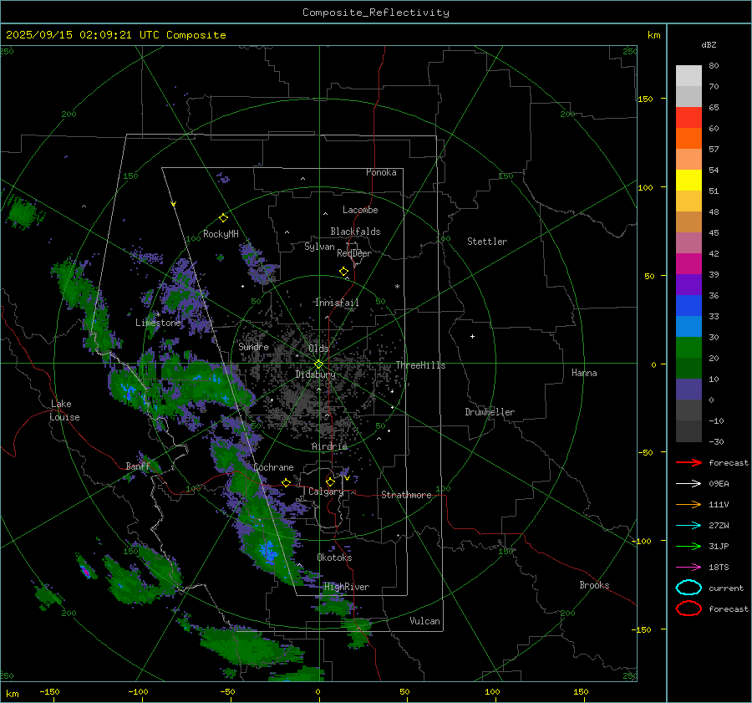Image resolution: width=752 pixels, height=703 pixels.
Task: Click the yellow diamond marker above RockyMH
Action: tap(223, 218)
